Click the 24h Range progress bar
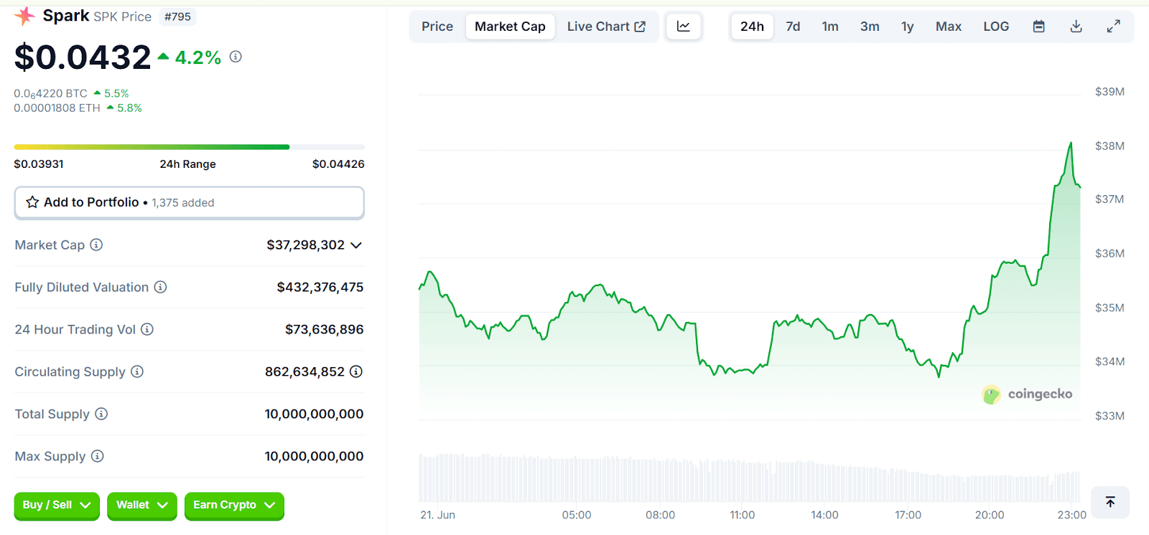The image size is (1149, 535). click(x=190, y=147)
